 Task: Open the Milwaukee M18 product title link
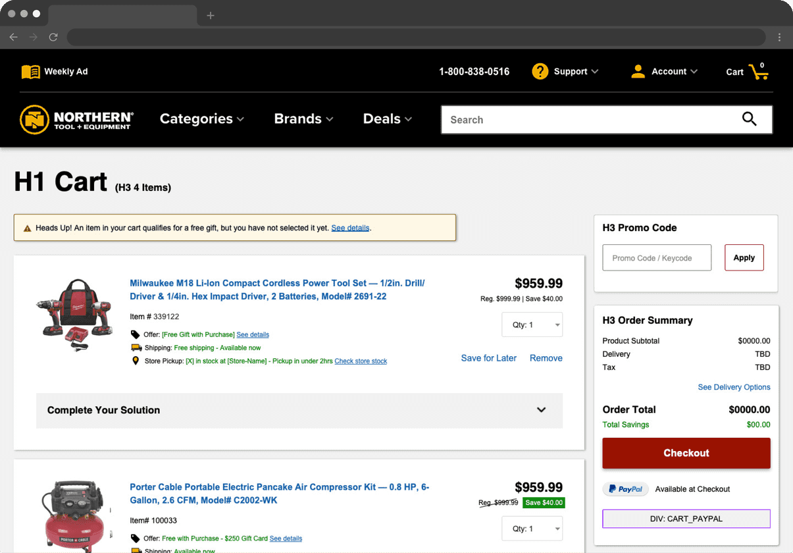pos(277,290)
